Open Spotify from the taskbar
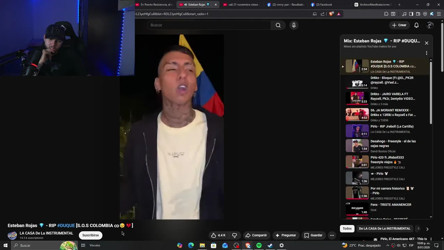Viewport: 444px width, 250px height. click(259, 245)
